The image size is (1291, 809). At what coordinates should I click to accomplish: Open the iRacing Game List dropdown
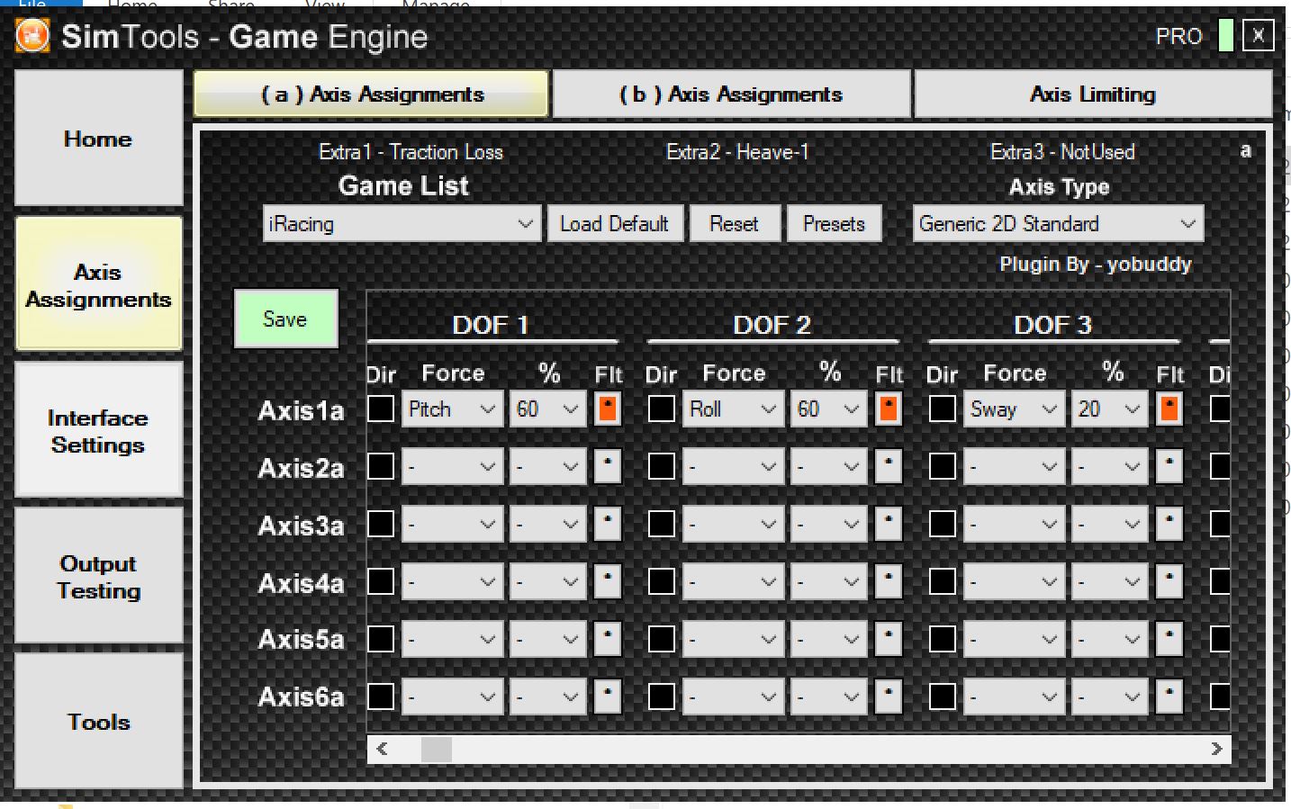tap(402, 224)
